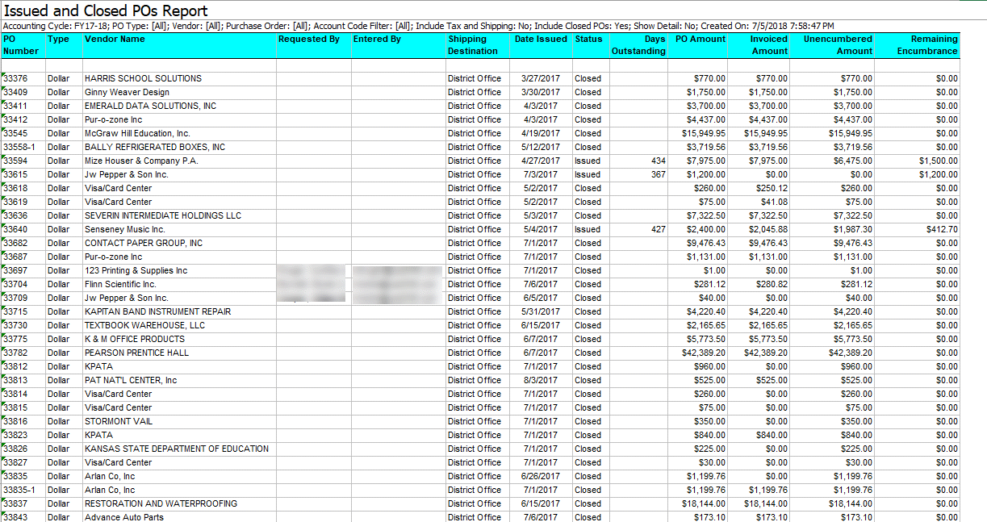Select PO number 33835-1
The image size is (987, 522).
click(20, 491)
